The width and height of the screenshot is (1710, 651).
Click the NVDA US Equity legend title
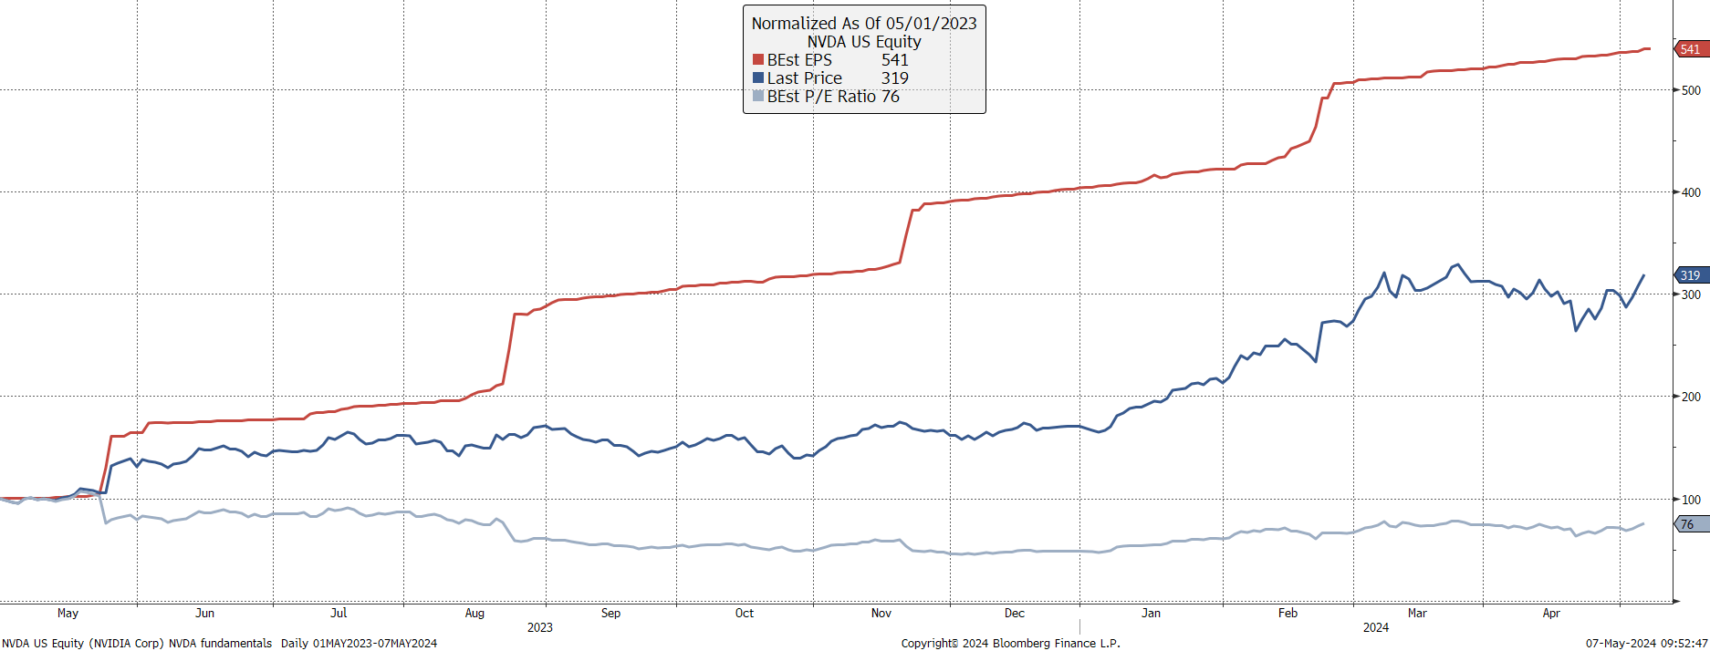pyautogui.click(x=864, y=42)
